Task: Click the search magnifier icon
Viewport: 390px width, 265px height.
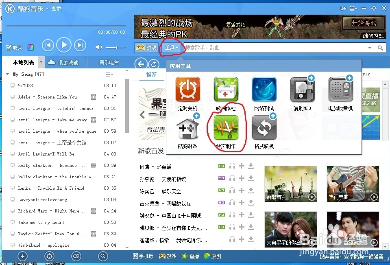Action: click(380, 48)
